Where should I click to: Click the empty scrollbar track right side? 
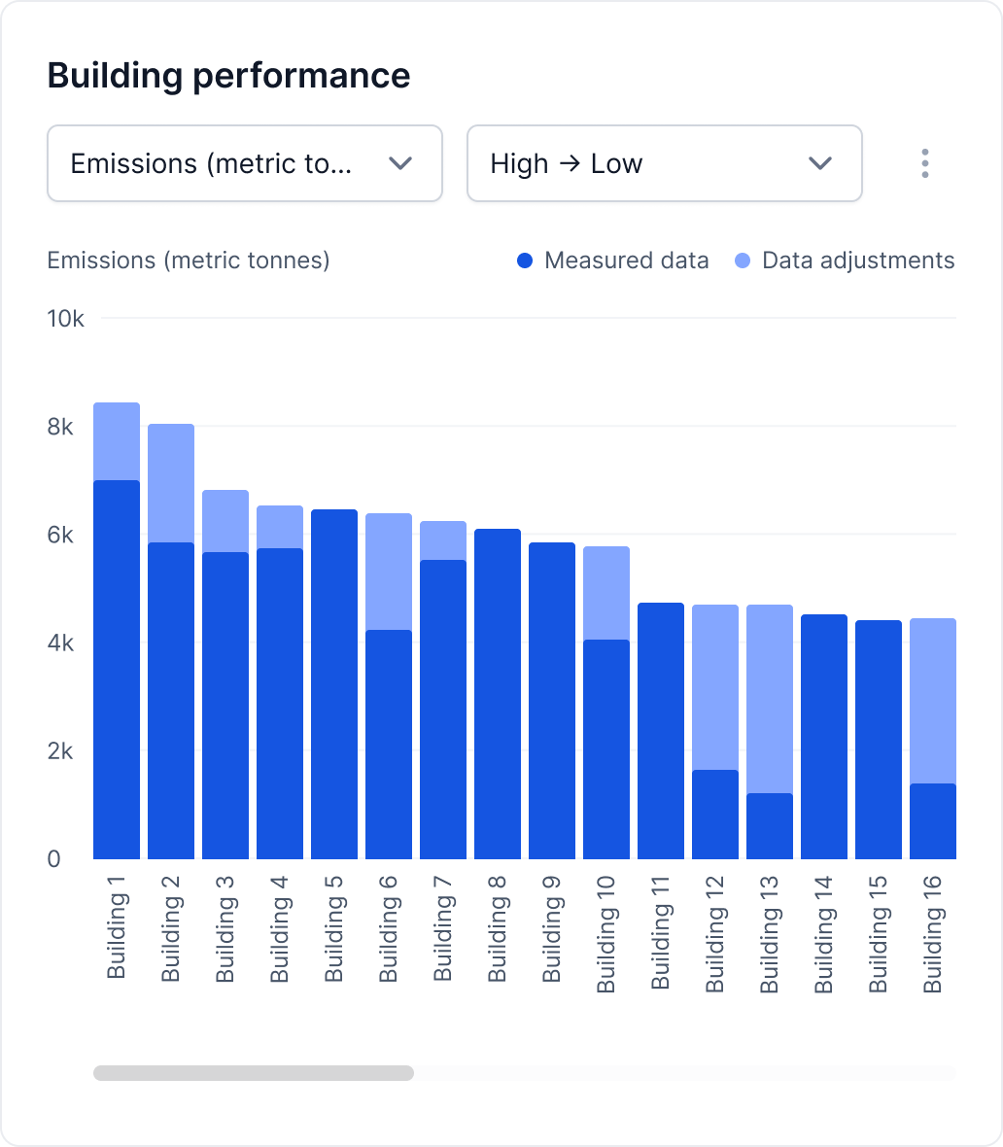point(680,1073)
